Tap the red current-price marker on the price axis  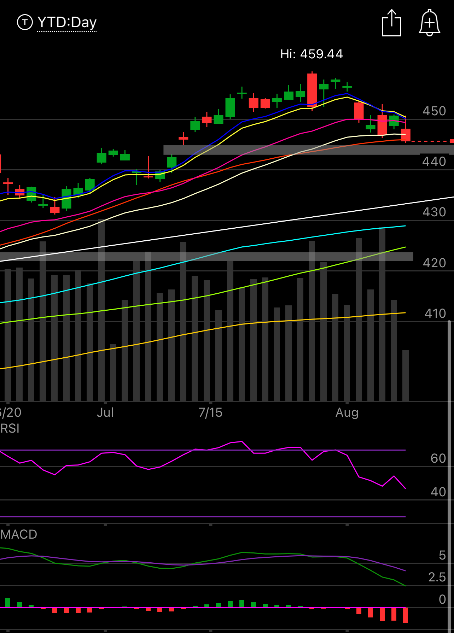tap(452, 141)
